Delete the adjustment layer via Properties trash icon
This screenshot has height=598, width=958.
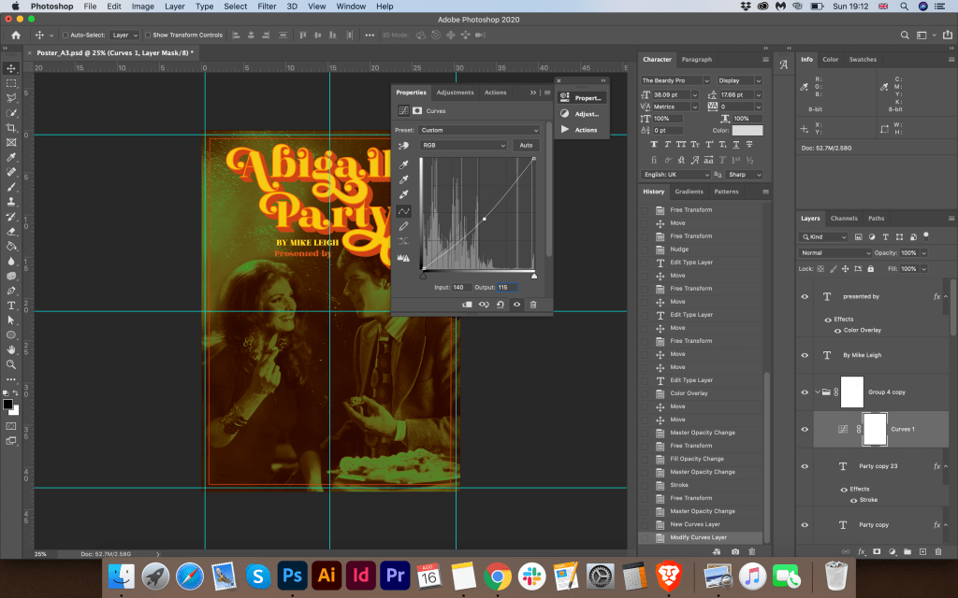coord(532,304)
